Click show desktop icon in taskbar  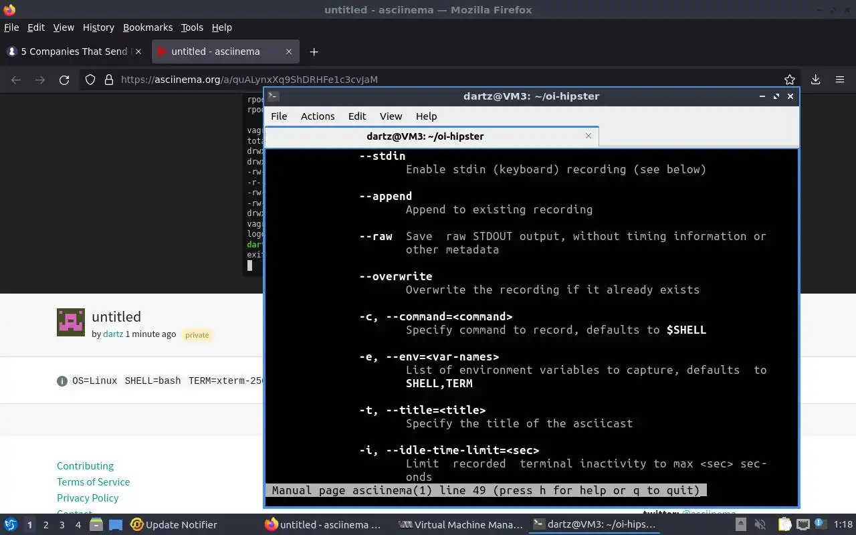116,525
